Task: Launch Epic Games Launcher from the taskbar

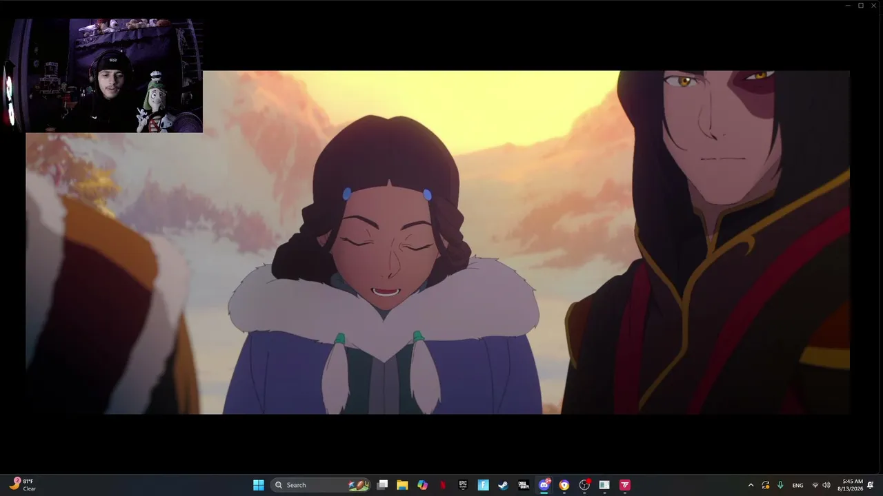Action: pos(463,485)
